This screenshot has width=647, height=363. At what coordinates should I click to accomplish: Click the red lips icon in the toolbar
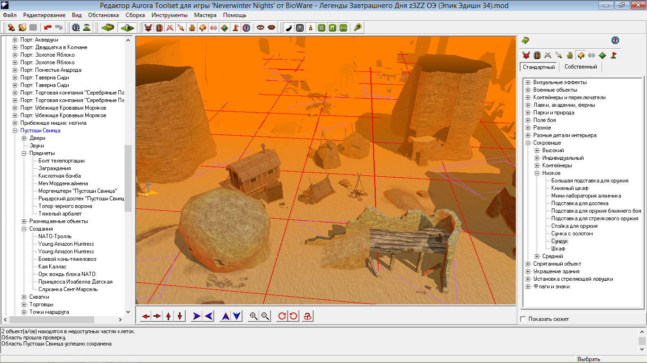click(x=271, y=28)
